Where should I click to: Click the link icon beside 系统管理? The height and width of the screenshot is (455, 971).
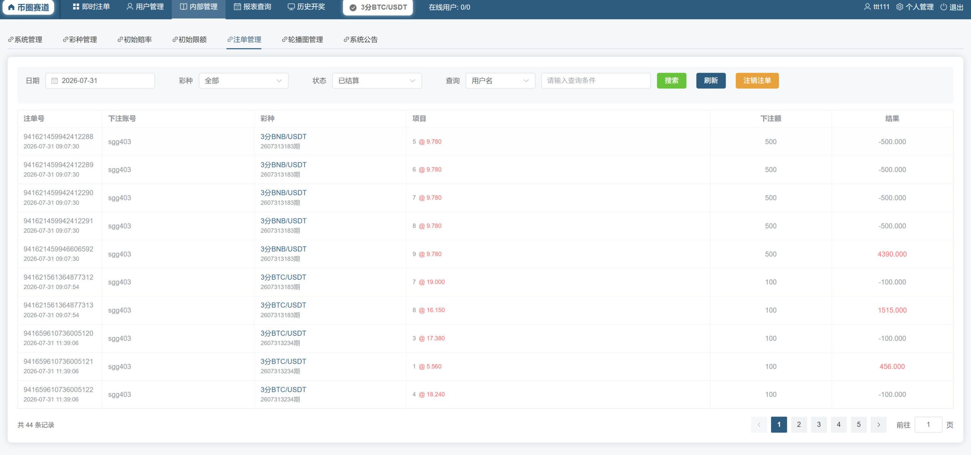pyautogui.click(x=11, y=39)
